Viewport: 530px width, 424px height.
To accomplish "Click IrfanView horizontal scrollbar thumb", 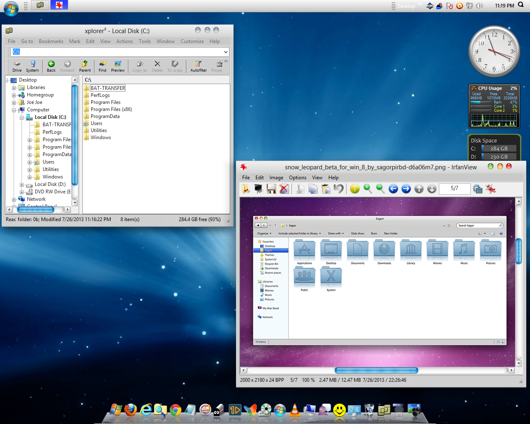I will pyautogui.click(x=376, y=370).
